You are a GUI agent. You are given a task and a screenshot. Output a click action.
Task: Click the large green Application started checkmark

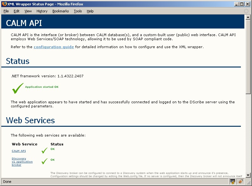(18, 88)
